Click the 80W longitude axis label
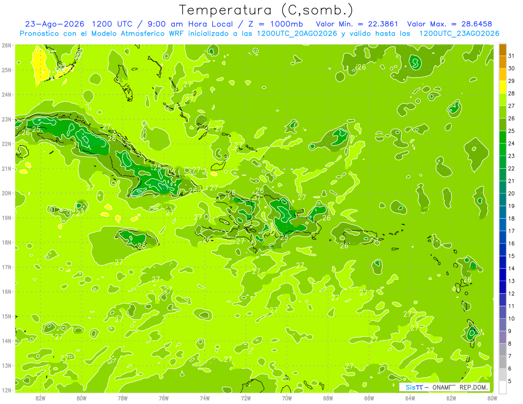This screenshot has height=404, width=523. tap(82, 398)
